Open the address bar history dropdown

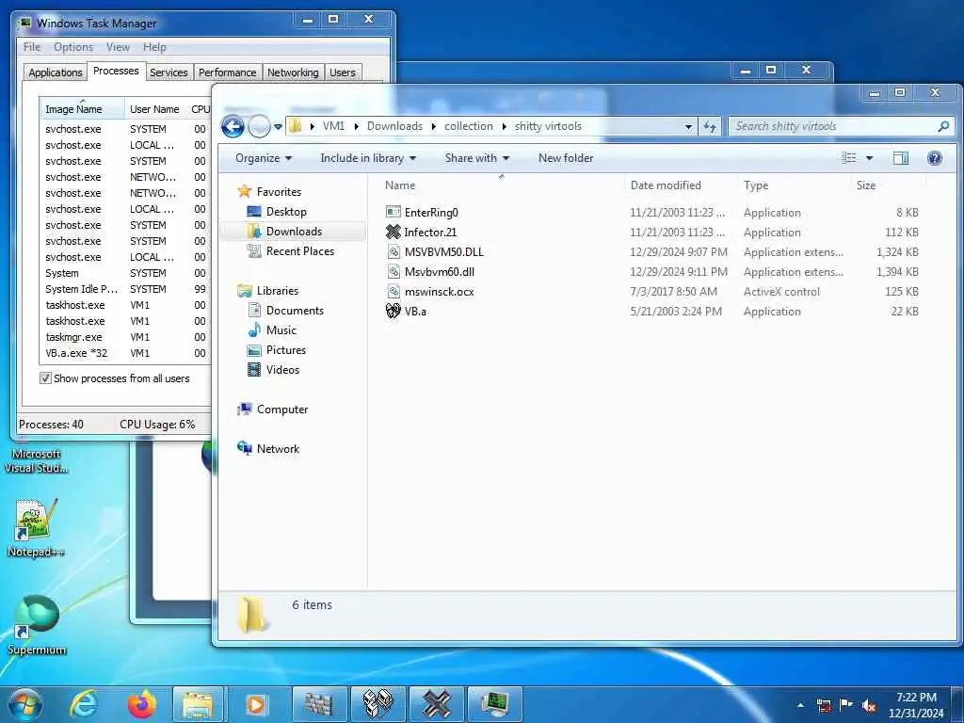[x=688, y=127]
